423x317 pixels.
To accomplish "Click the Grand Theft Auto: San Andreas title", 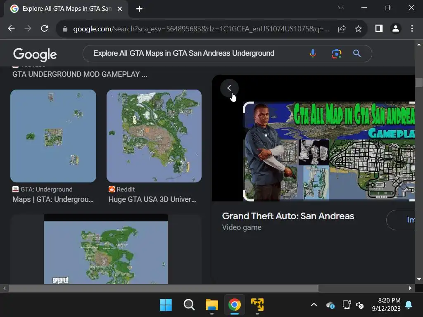I will tap(288, 216).
